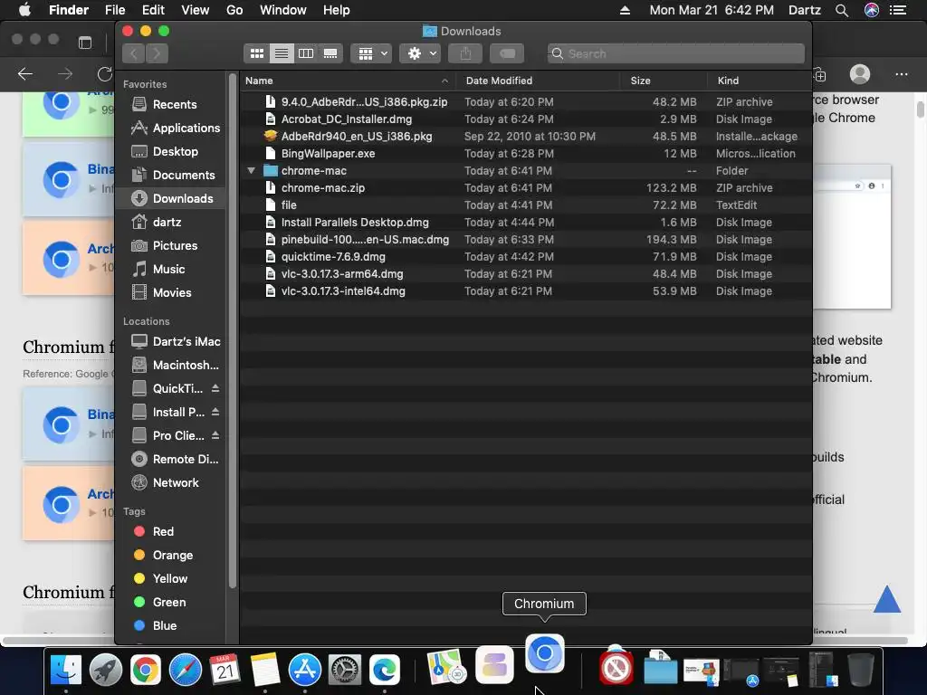Open Documents in the sidebar
The height and width of the screenshot is (695, 927).
171,176
